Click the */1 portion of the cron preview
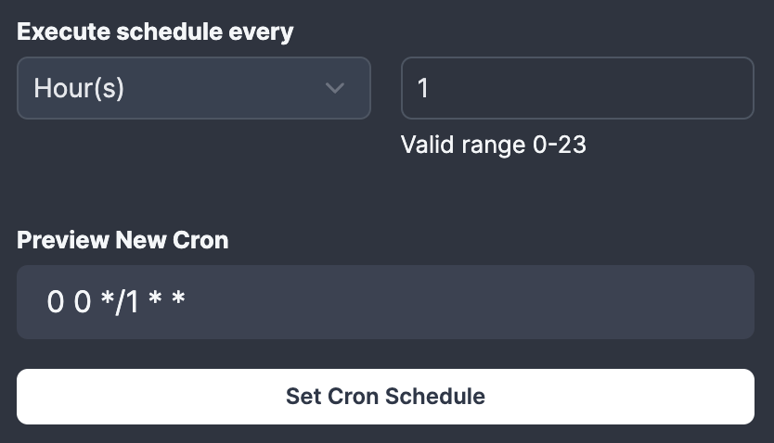774x443 pixels. click(x=119, y=302)
